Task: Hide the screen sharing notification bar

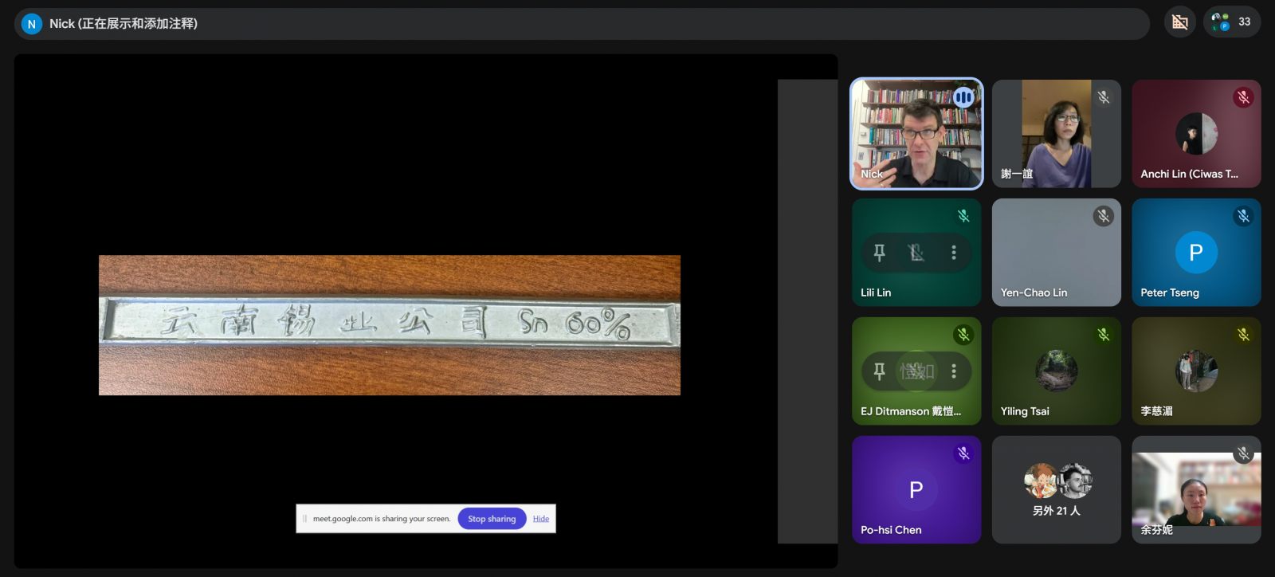Action: (x=541, y=519)
